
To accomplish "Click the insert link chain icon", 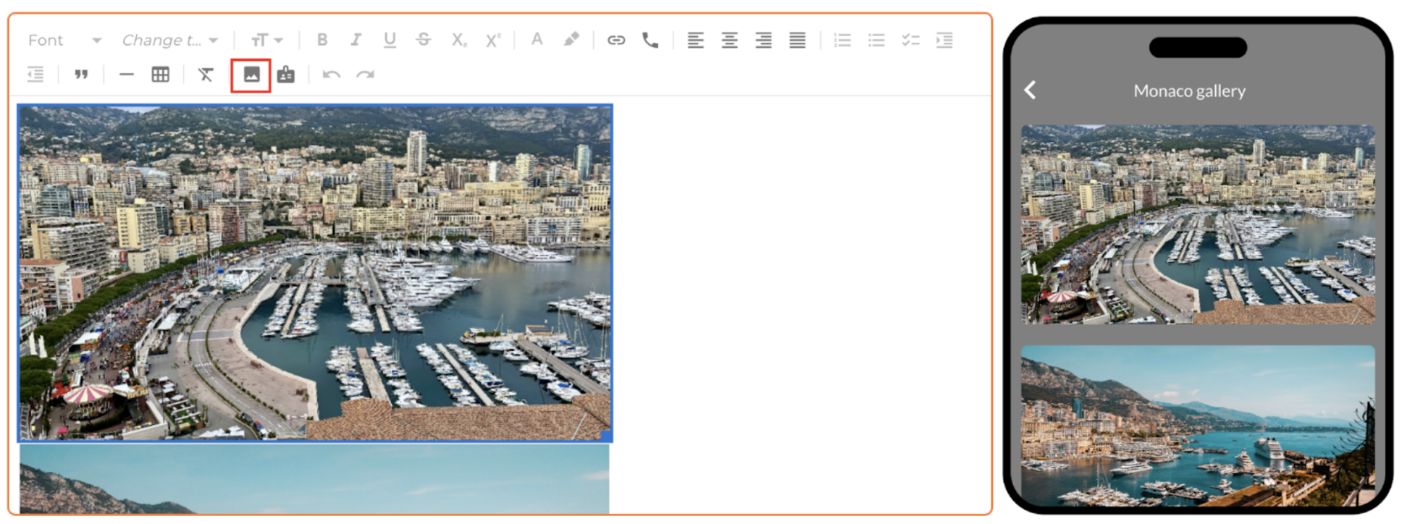I will (x=616, y=41).
